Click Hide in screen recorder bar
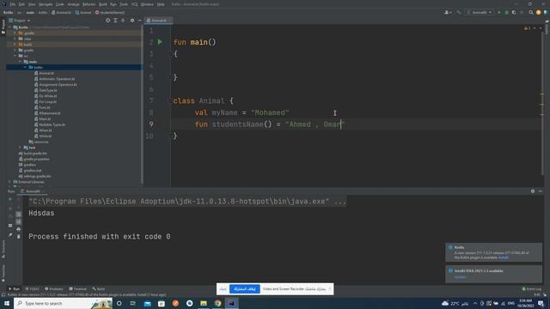550x309 pixels. tap(223, 289)
